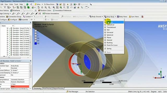The height and width of the screenshot is (93, 167).
Task: Click the RX legend swatch
Action: (35, 38)
